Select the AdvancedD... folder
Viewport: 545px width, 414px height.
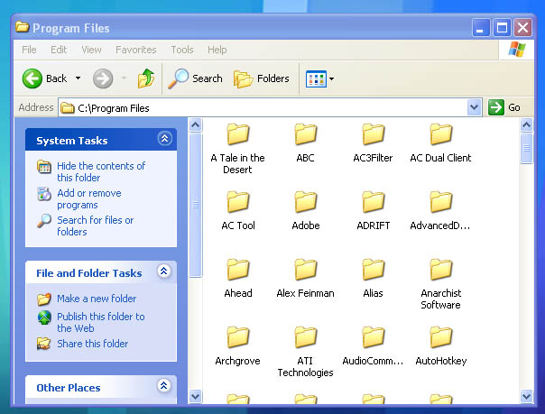pos(440,210)
